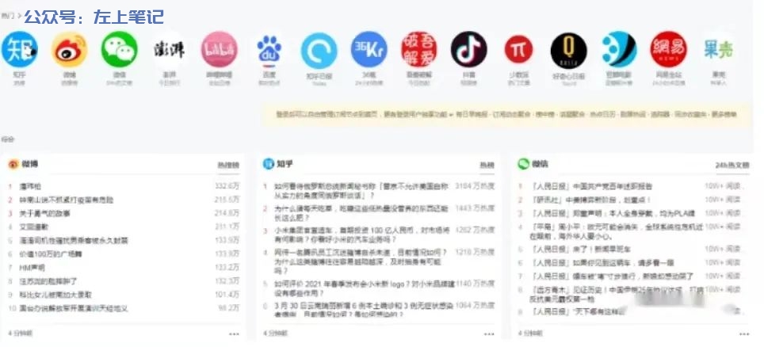This screenshot has width=764, height=347.
Task: Open WeChat article 4 about 欧元
Action: (615, 231)
